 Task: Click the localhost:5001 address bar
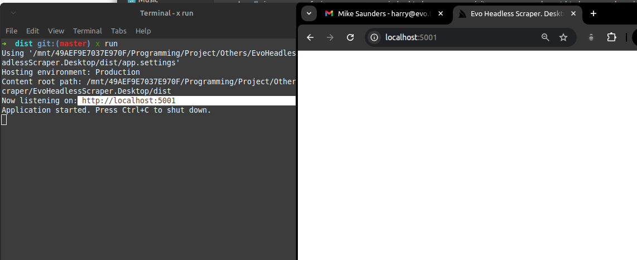click(x=457, y=37)
